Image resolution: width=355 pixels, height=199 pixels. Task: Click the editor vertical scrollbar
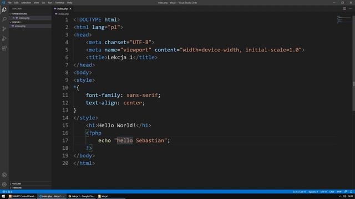coord(353,63)
